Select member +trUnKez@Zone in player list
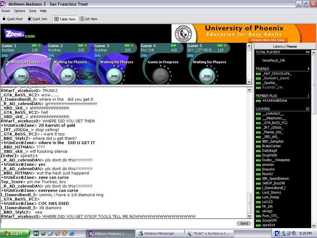This screenshot has width=317, height=238. [275, 100]
